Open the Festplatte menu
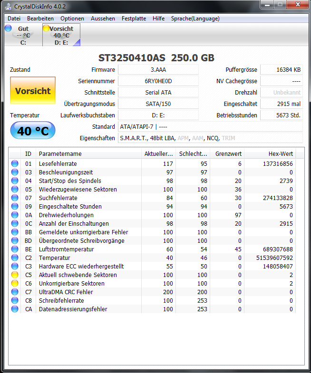The width and height of the screenshot is (311, 373). coord(134,19)
